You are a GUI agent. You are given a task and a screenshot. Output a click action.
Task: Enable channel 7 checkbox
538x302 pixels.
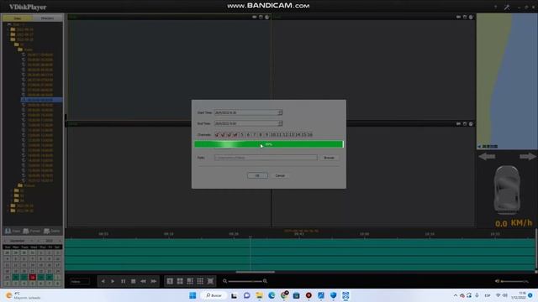[x=254, y=134]
